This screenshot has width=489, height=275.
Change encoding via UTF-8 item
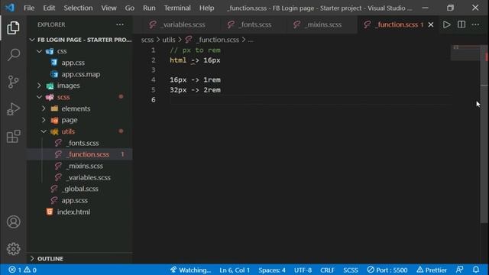[x=303, y=270]
